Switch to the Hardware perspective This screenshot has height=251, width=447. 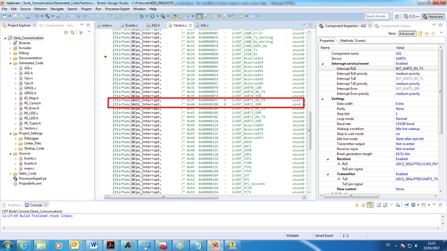point(433,17)
